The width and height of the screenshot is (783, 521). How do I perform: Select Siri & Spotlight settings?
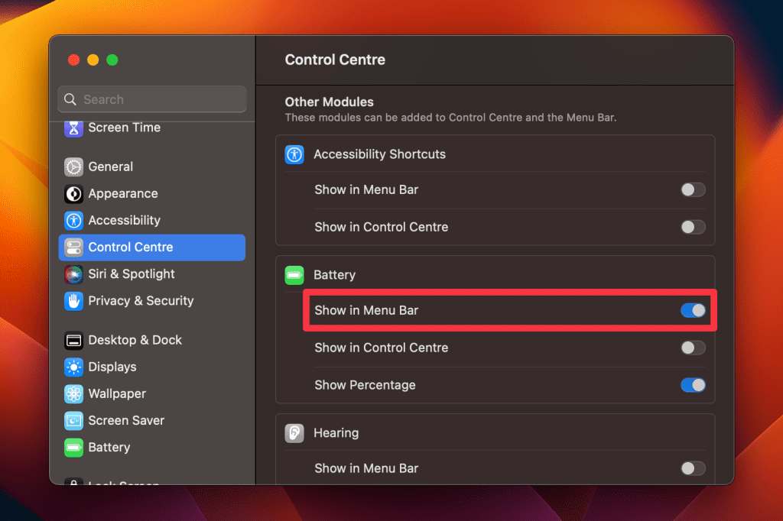click(132, 274)
